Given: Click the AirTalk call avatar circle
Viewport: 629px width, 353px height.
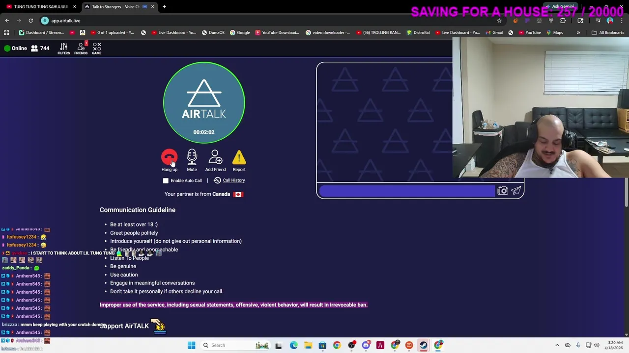Looking at the screenshot, I should (204, 102).
